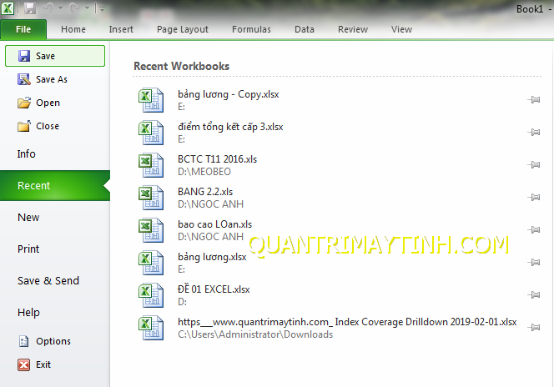The width and height of the screenshot is (554, 387).
Task: Select the Data ribbon tab
Action: click(x=305, y=29)
